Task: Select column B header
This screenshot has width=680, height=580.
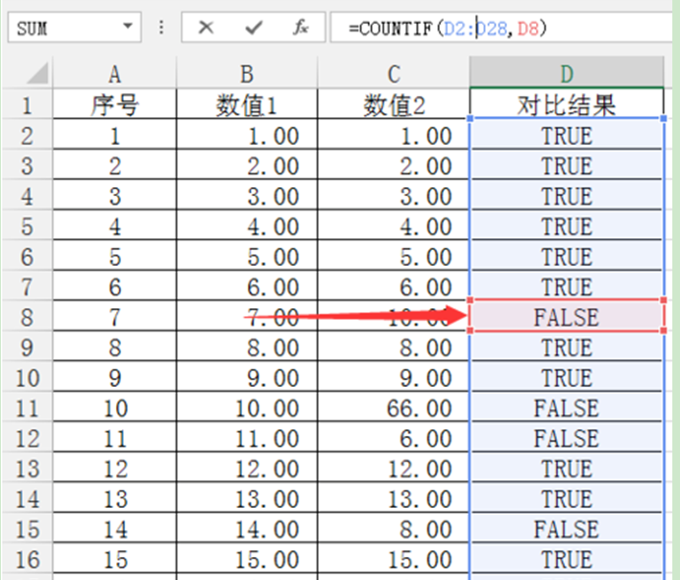Action: 246,74
